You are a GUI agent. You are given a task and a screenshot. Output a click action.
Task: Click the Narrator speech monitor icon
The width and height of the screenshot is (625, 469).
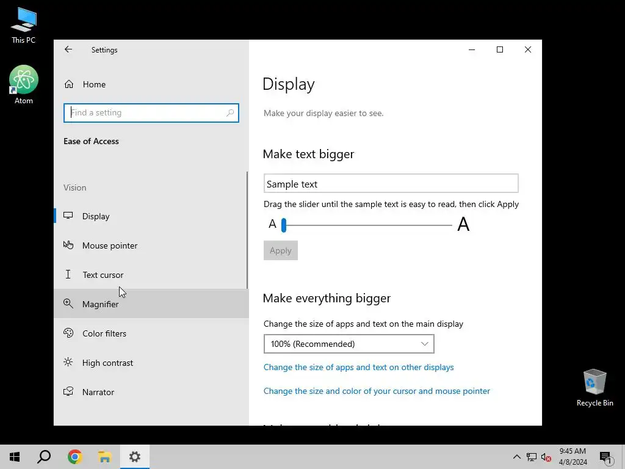coord(68,391)
